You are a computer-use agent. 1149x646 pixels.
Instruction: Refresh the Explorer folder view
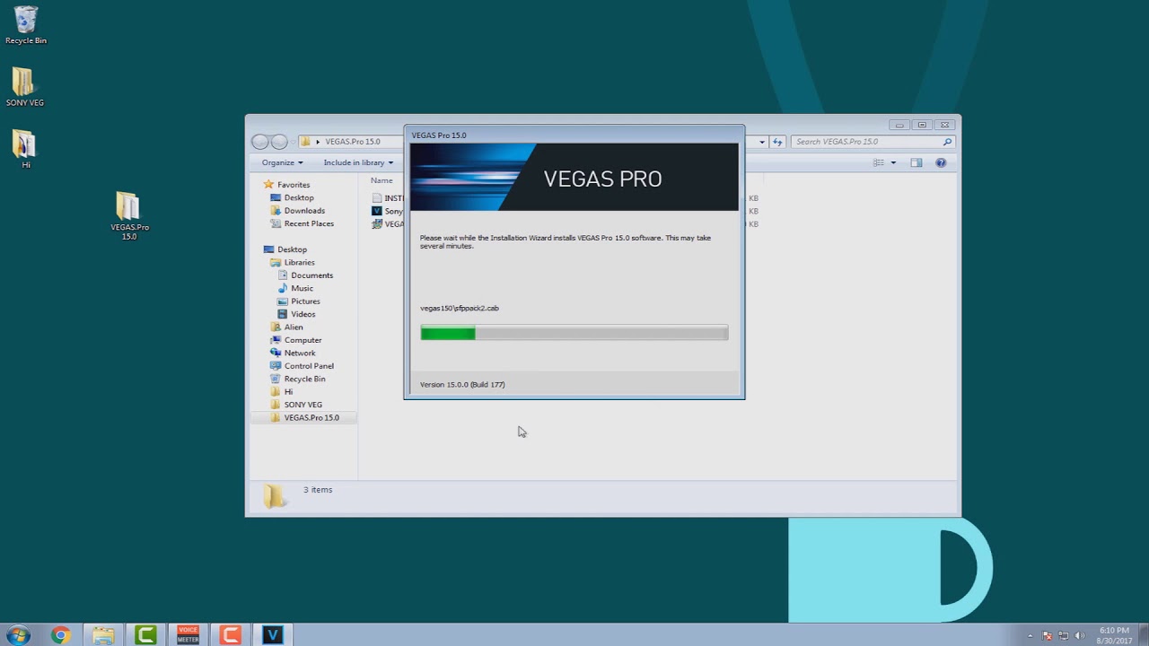[777, 142]
